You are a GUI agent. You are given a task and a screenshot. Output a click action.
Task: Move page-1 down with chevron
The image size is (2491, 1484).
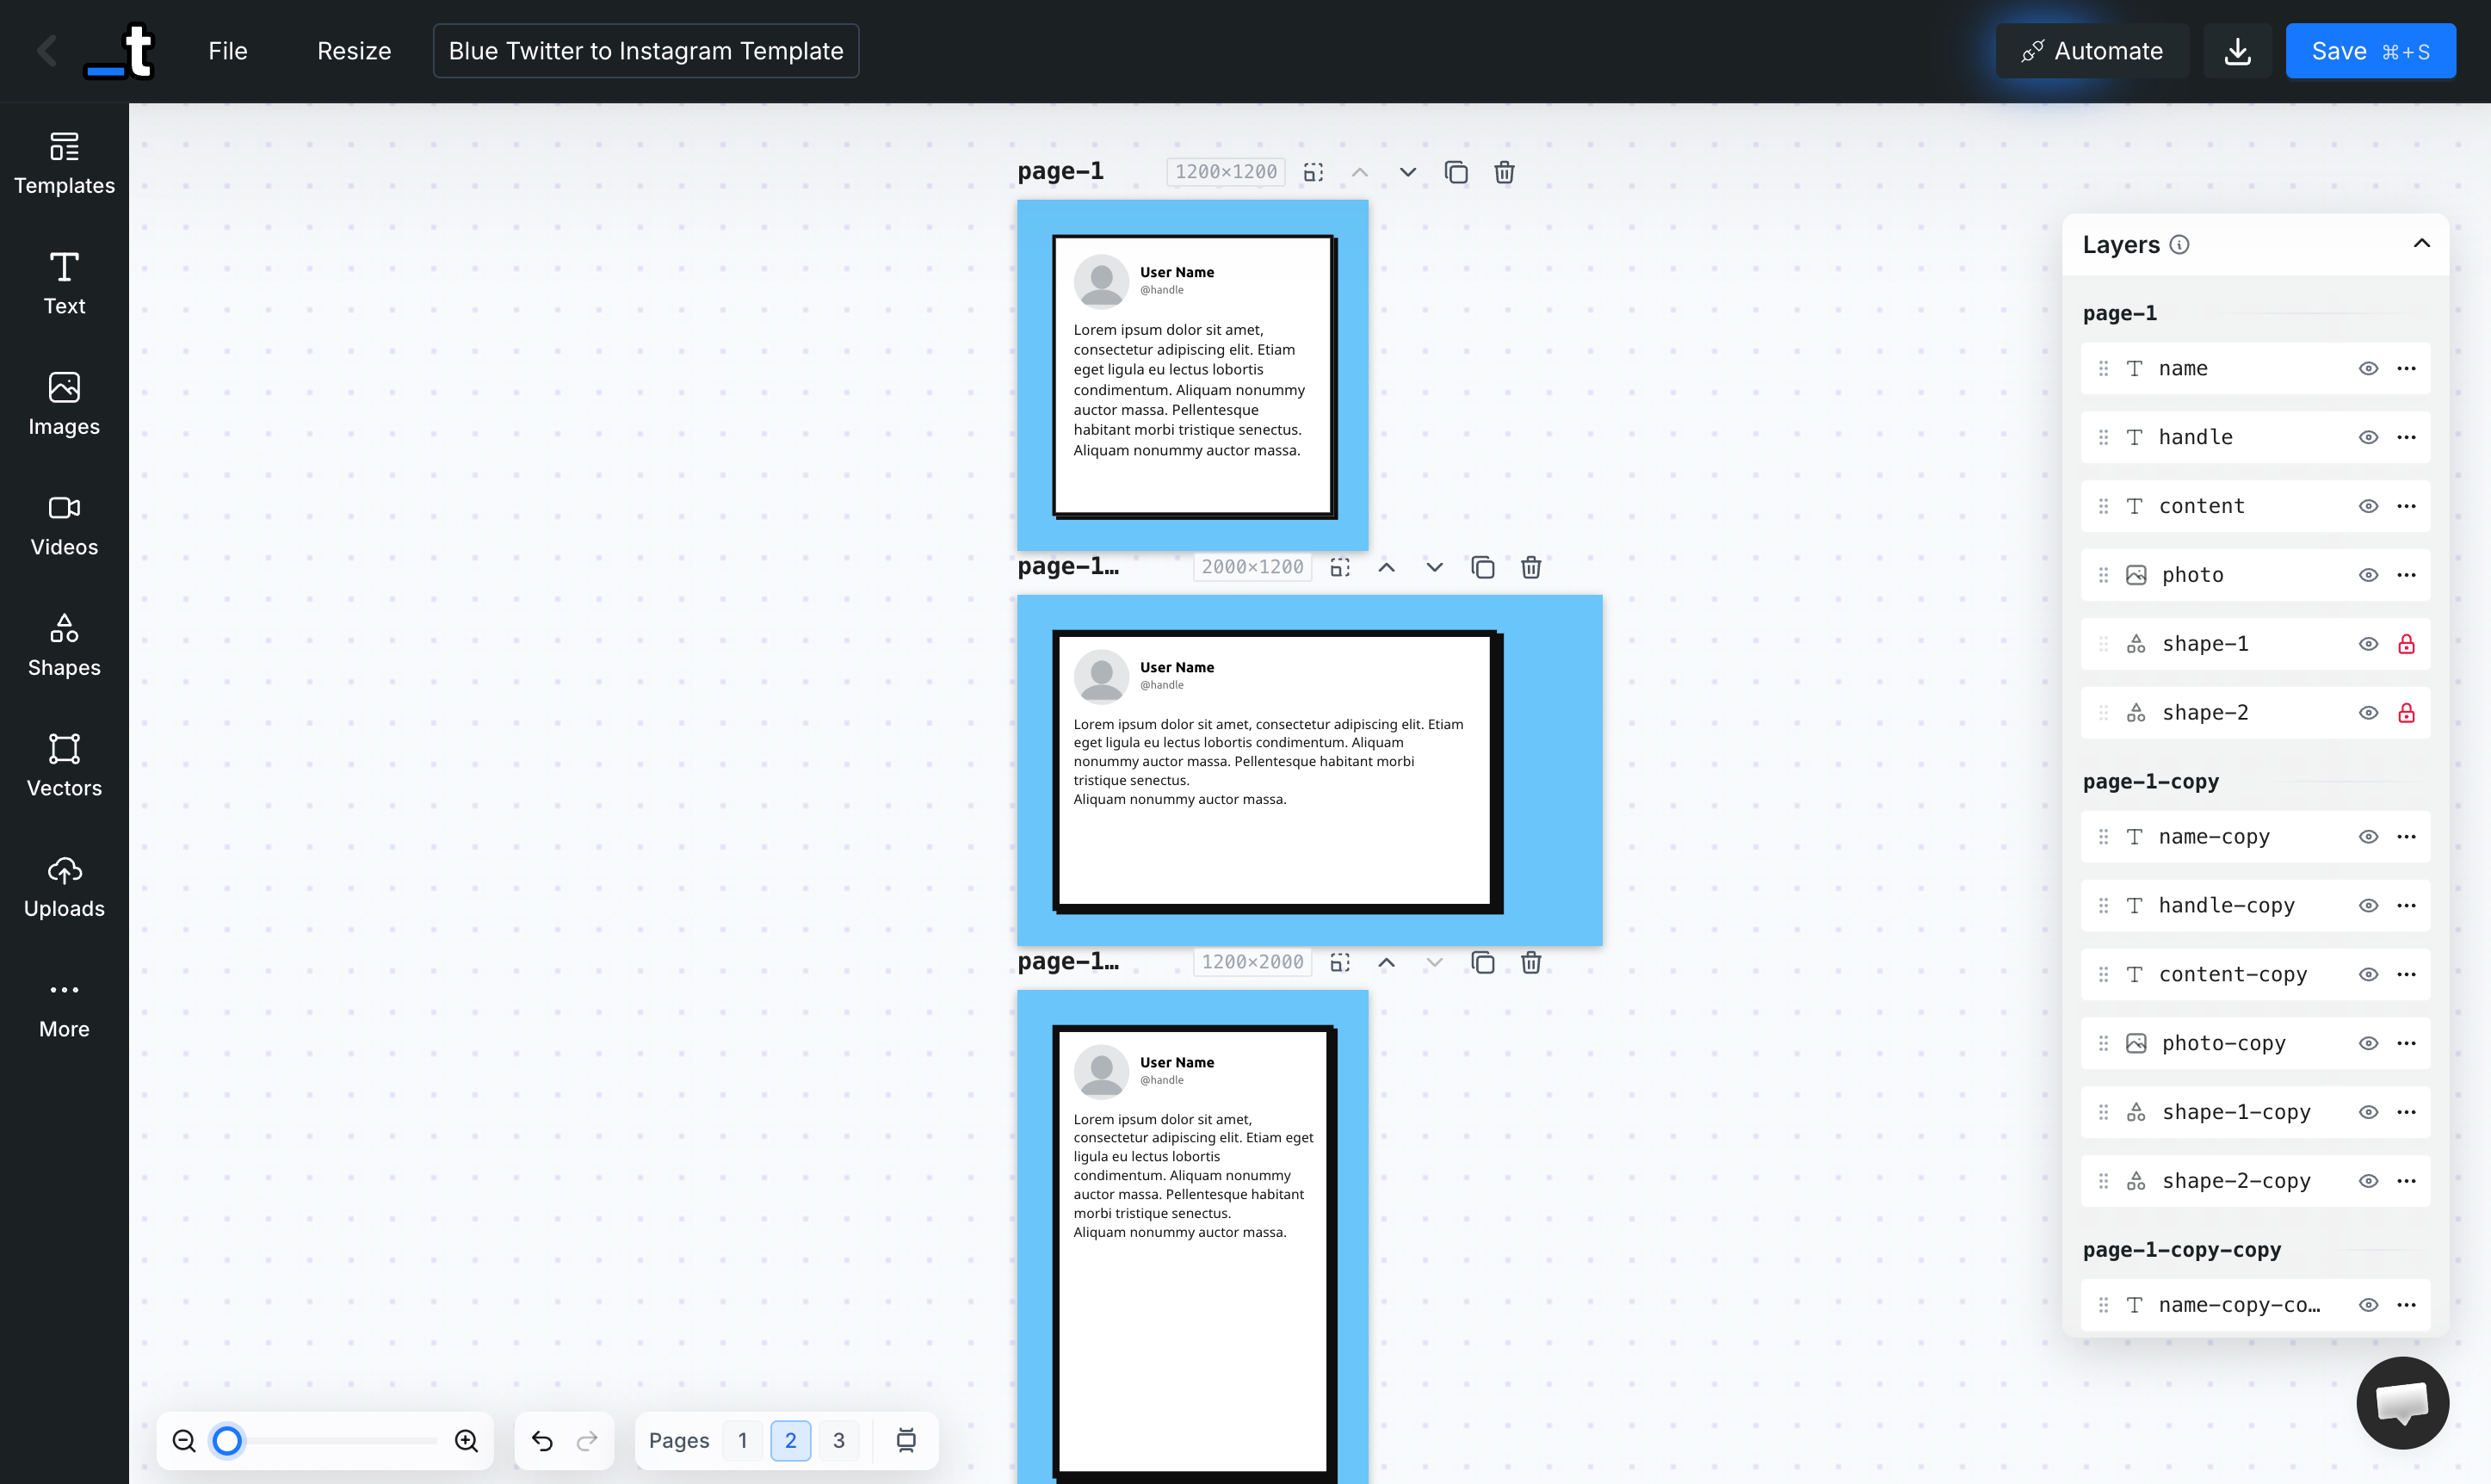point(1407,172)
